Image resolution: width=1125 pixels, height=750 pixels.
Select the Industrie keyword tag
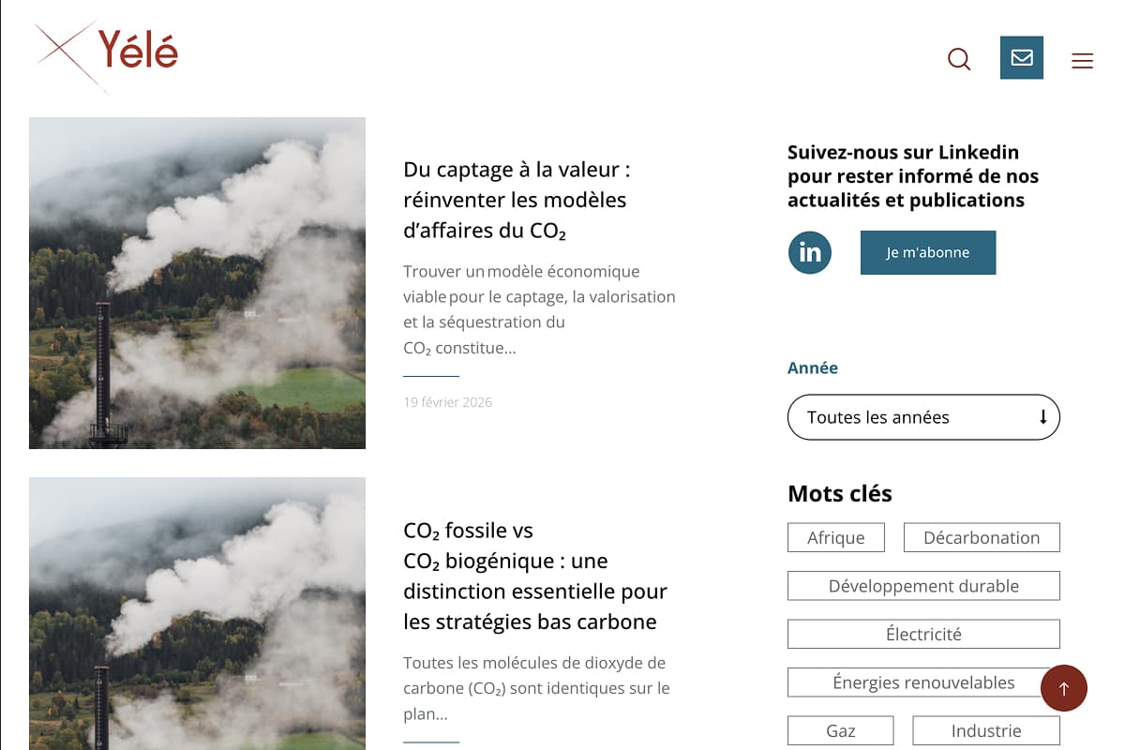(985, 730)
